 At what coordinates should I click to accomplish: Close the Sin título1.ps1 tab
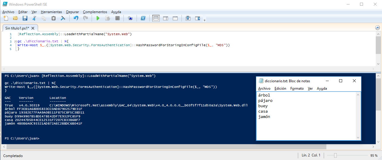click(x=33, y=28)
